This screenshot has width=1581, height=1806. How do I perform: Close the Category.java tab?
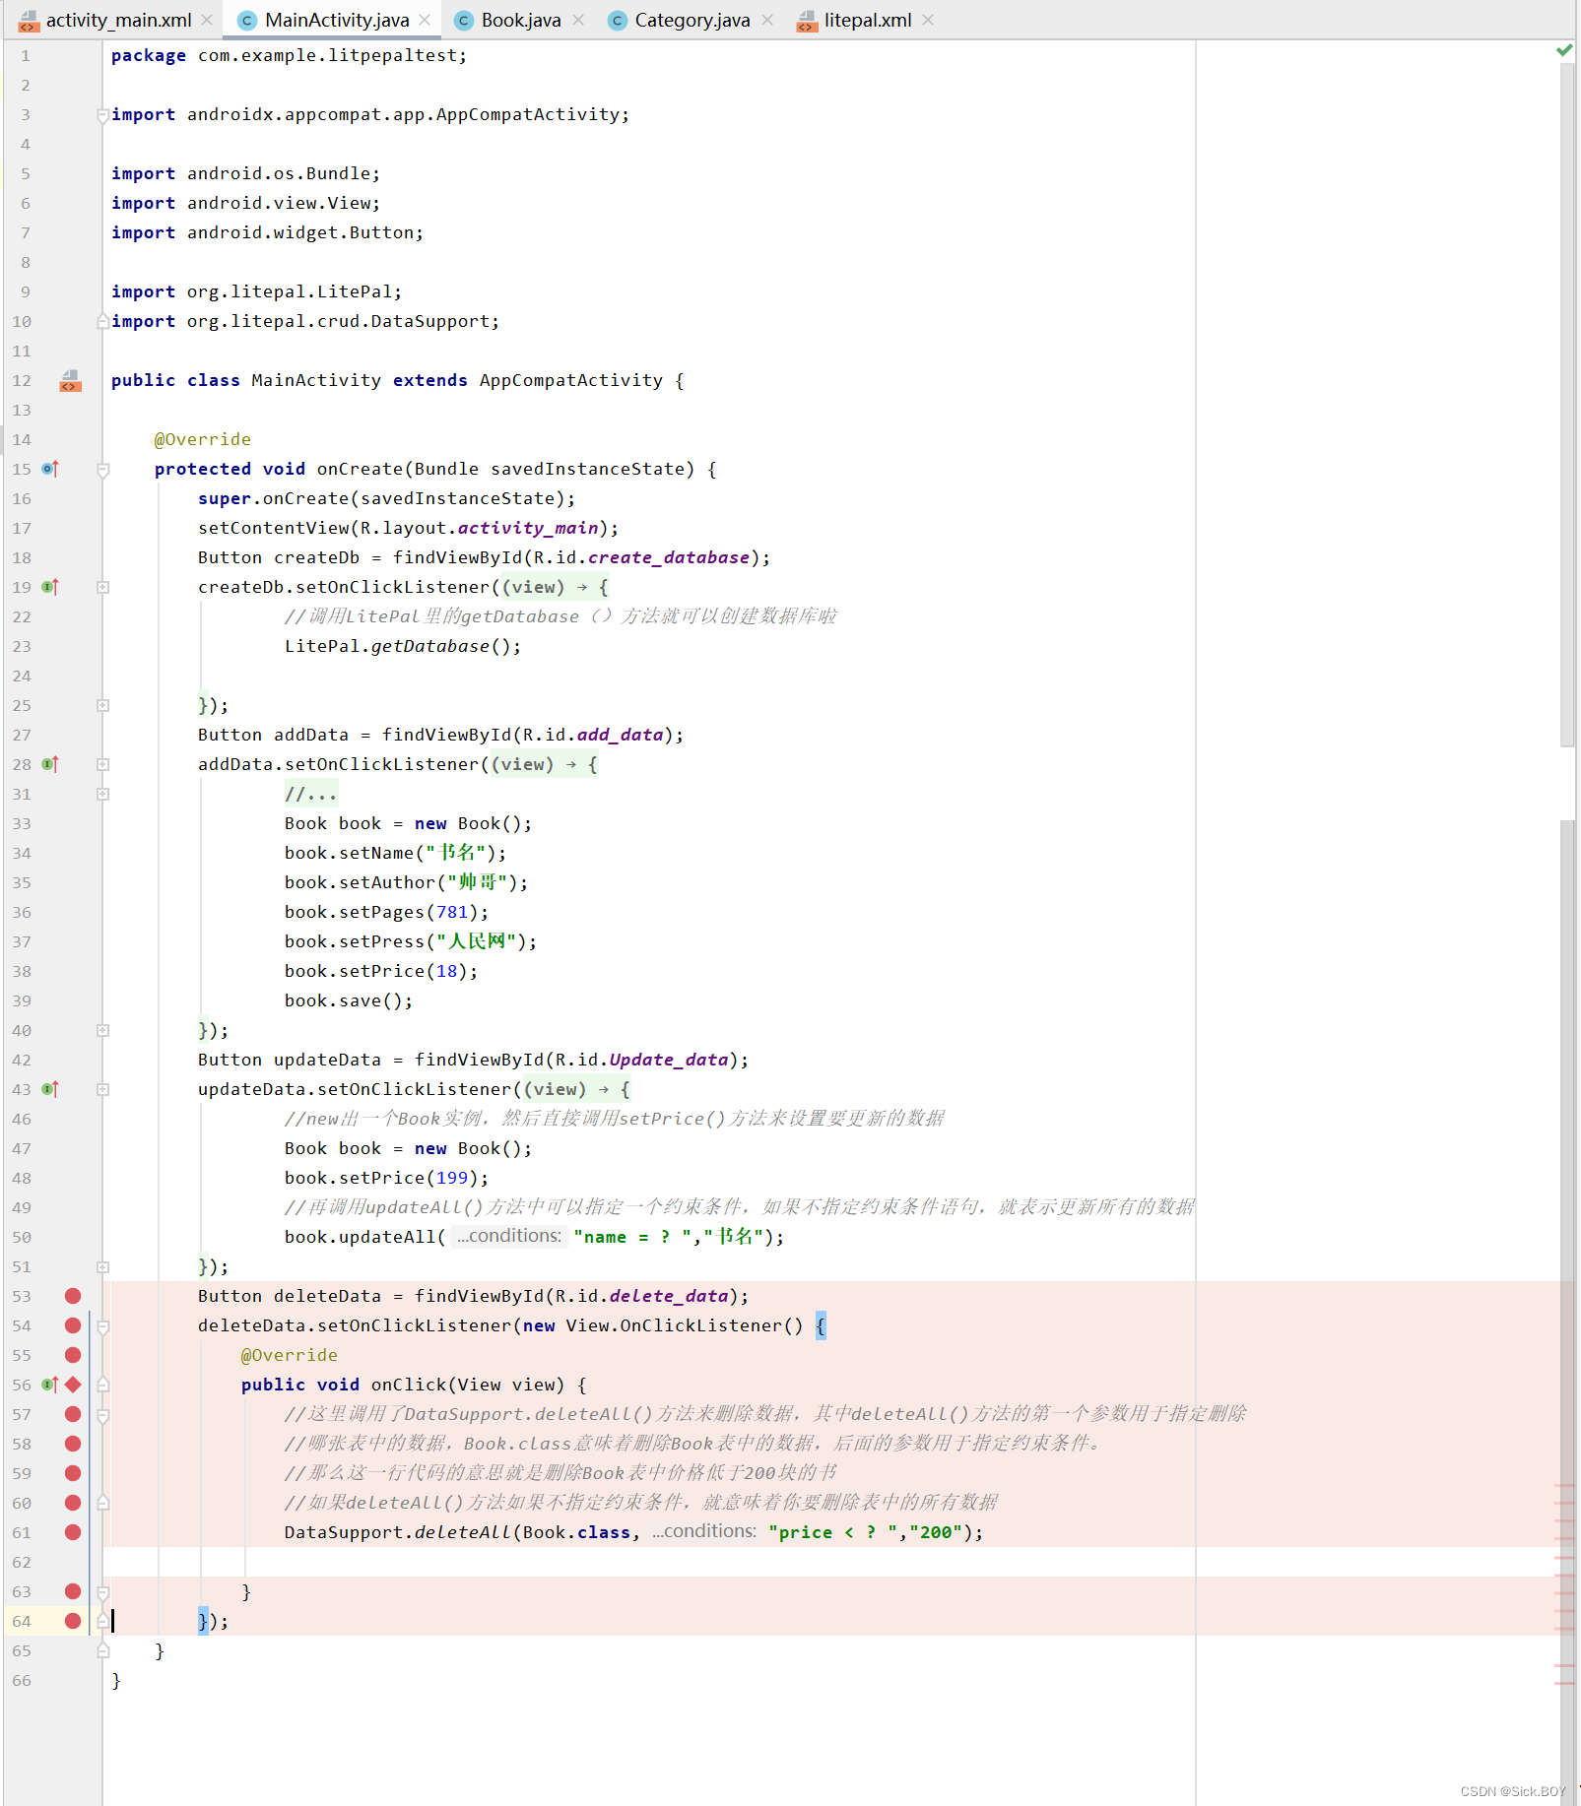click(767, 20)
